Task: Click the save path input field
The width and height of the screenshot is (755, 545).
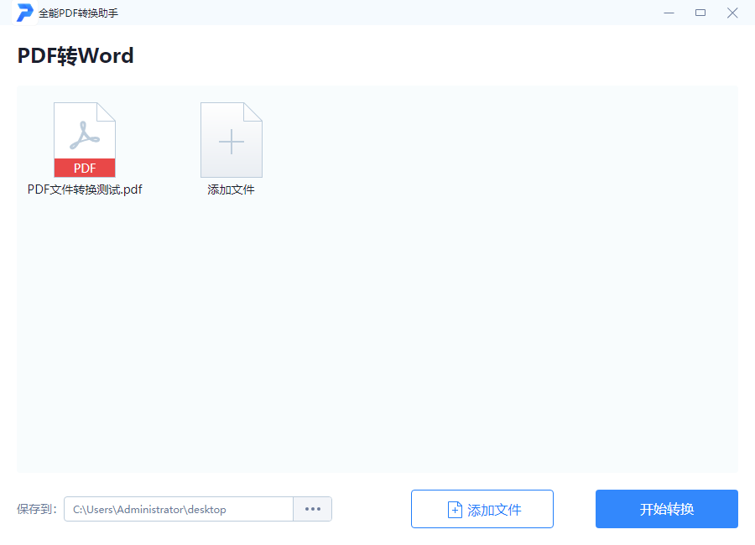Action: pyautogui.click(x=180, y=509)
